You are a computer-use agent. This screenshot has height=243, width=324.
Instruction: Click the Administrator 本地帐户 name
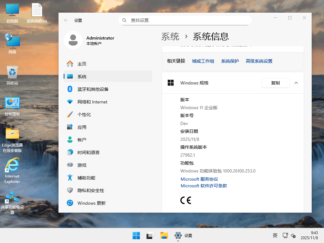pyautogui.click(x=100, y=40)
